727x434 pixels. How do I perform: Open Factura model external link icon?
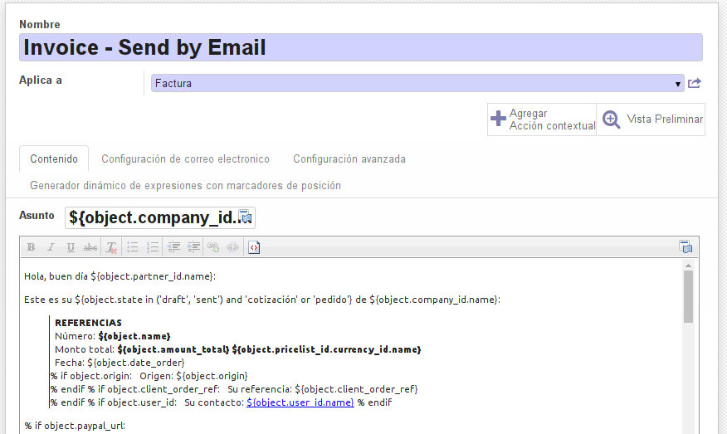coord(695,83)
